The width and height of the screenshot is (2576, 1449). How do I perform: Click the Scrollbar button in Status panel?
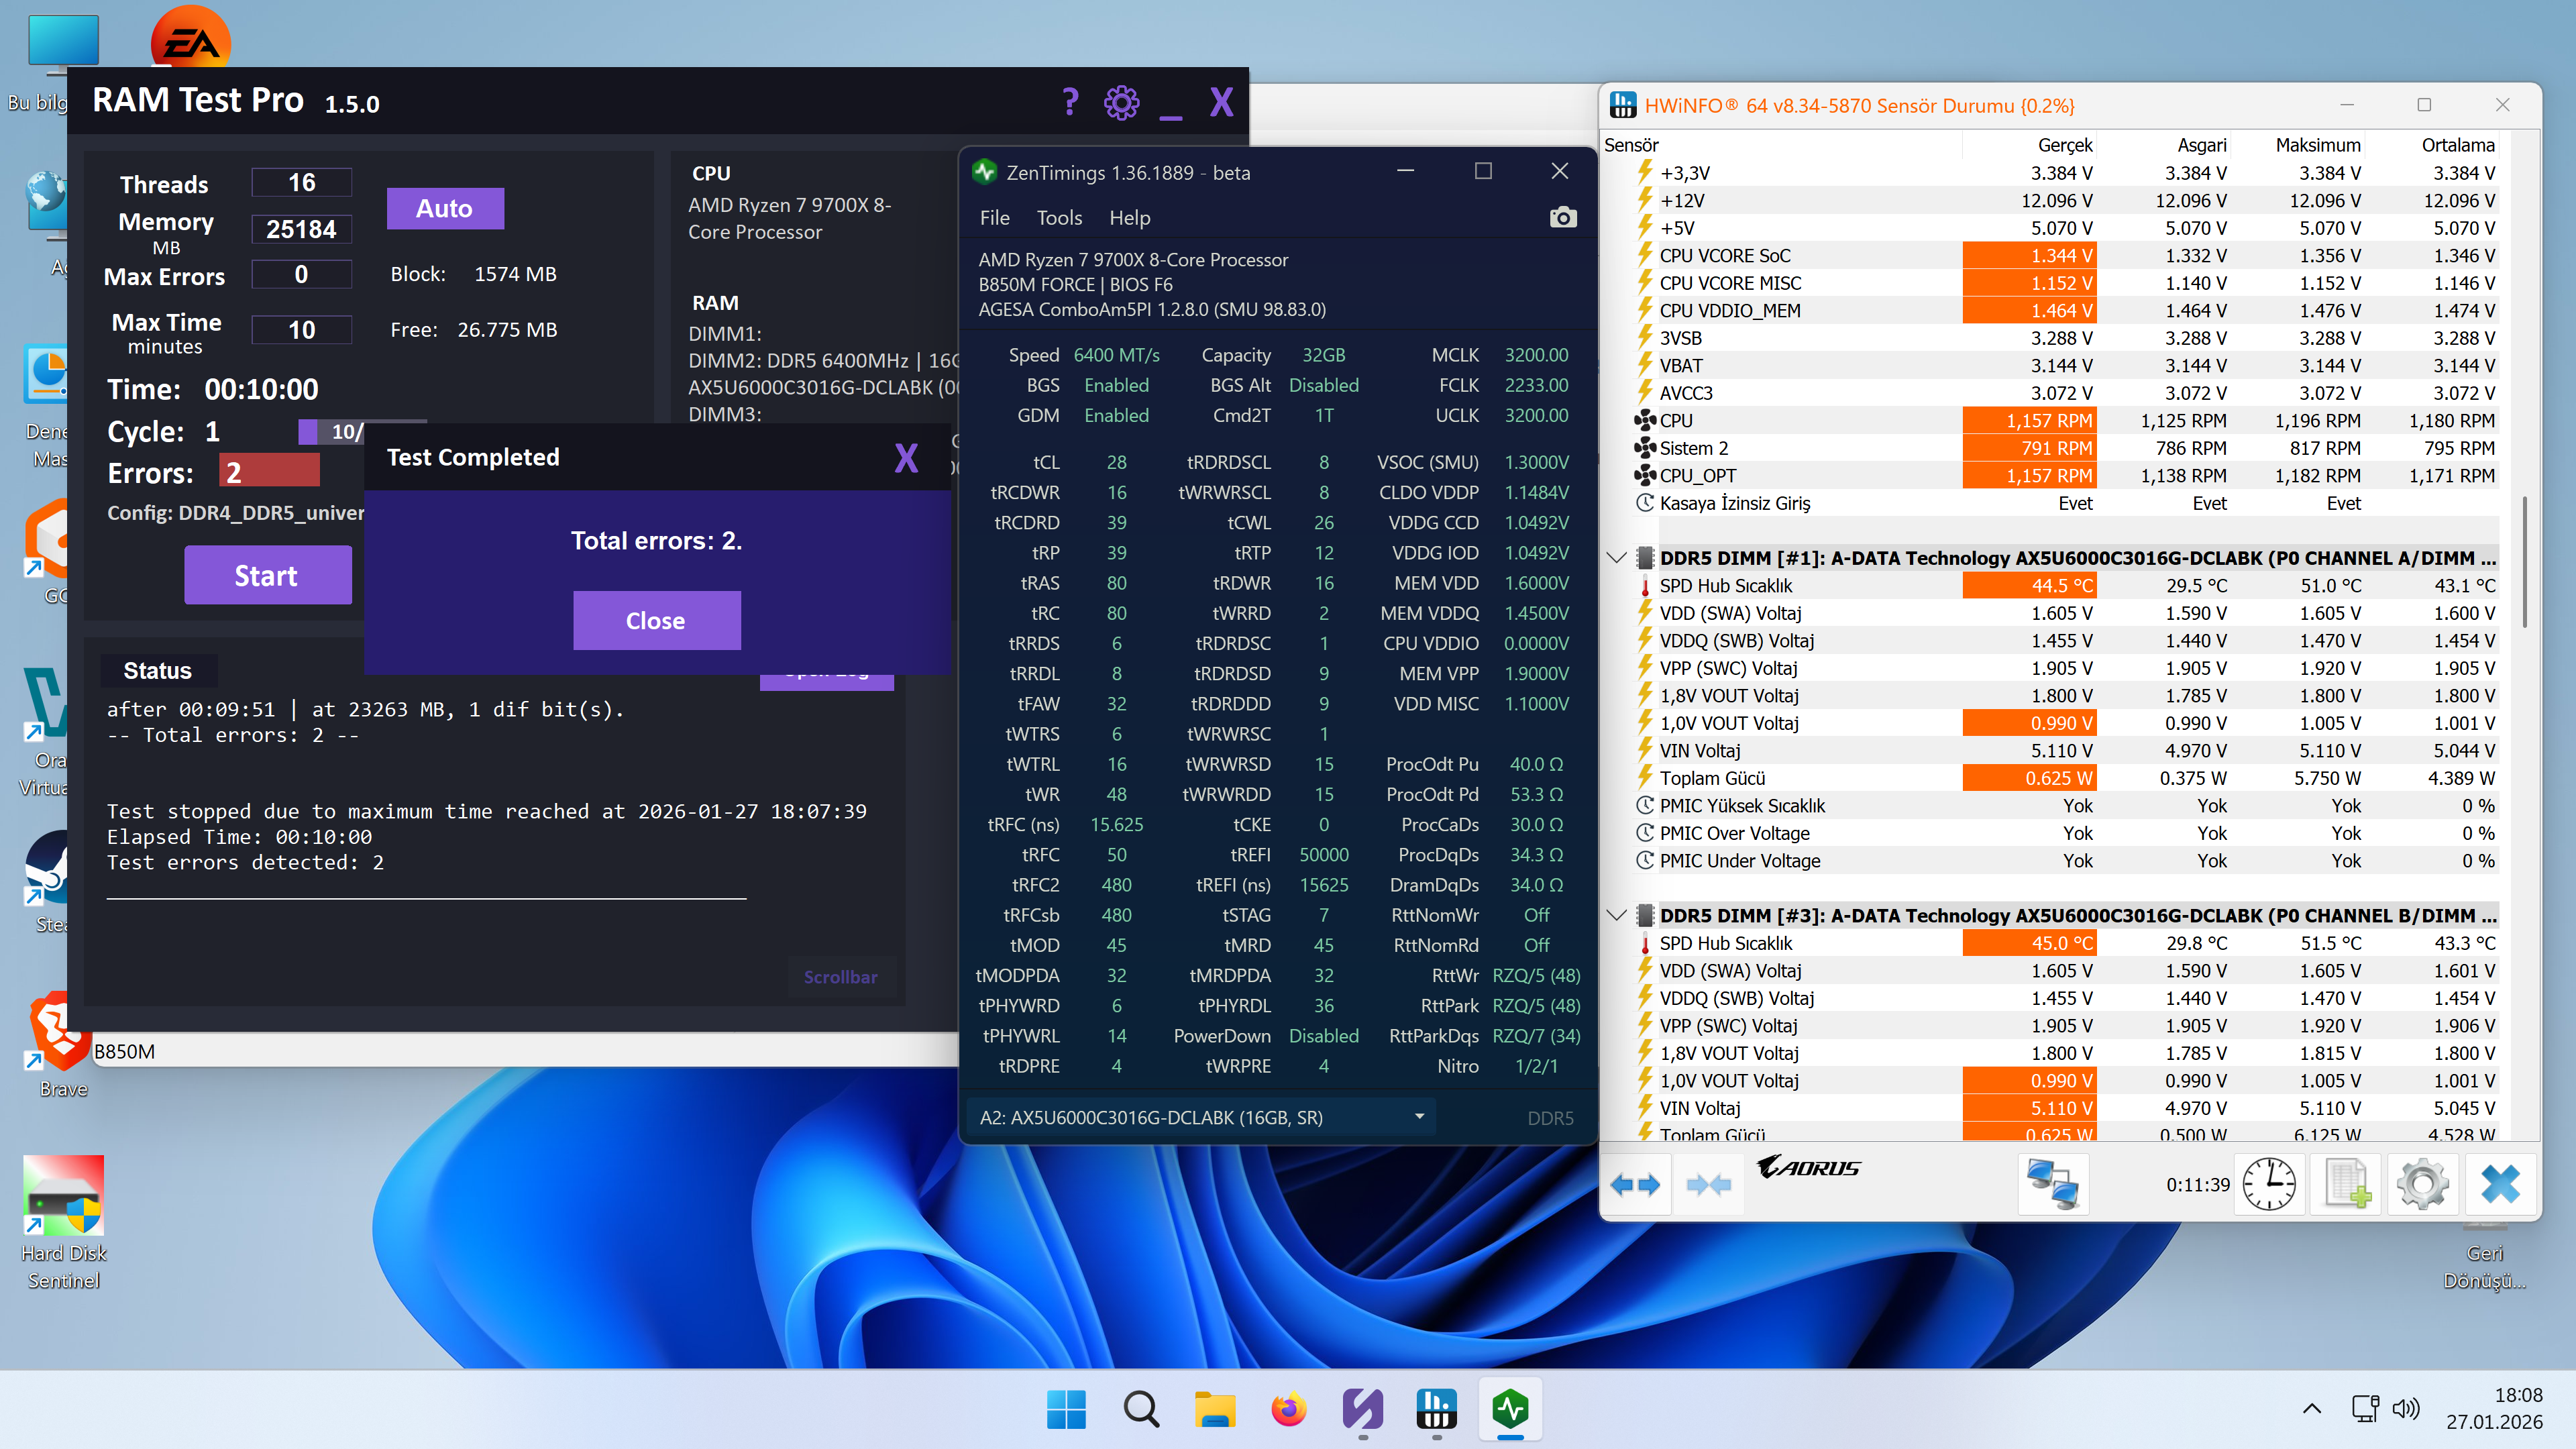[x=840, y=977]
